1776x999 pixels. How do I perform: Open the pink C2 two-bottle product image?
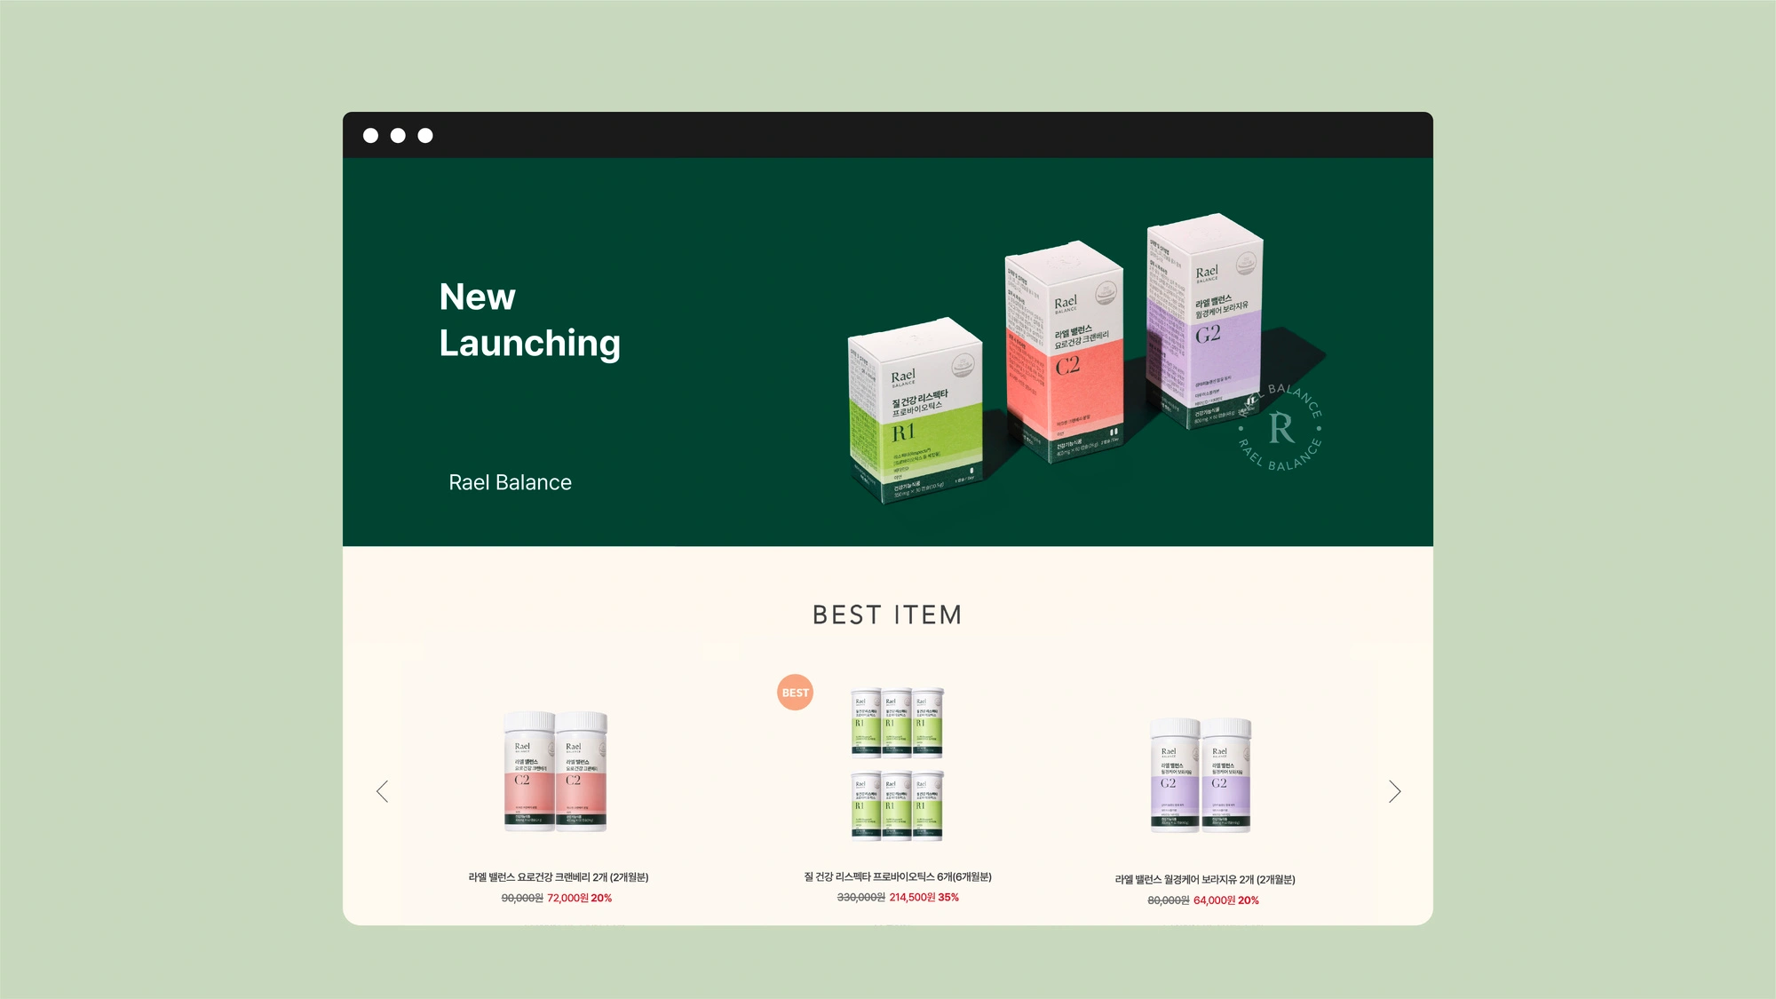[556, 771]
